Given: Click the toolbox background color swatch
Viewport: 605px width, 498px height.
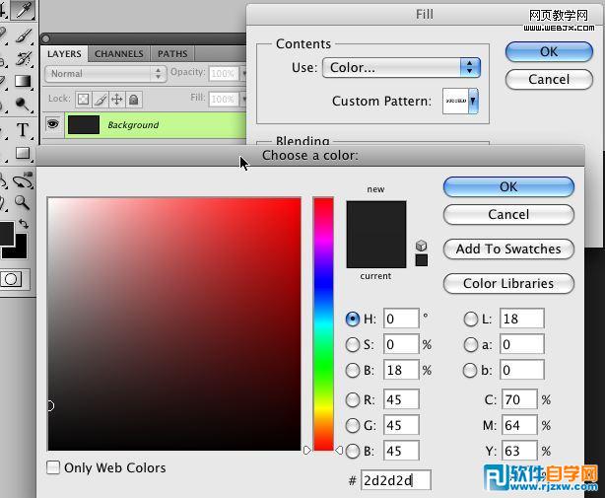Looking at the screenshot, I should [21, 250].
